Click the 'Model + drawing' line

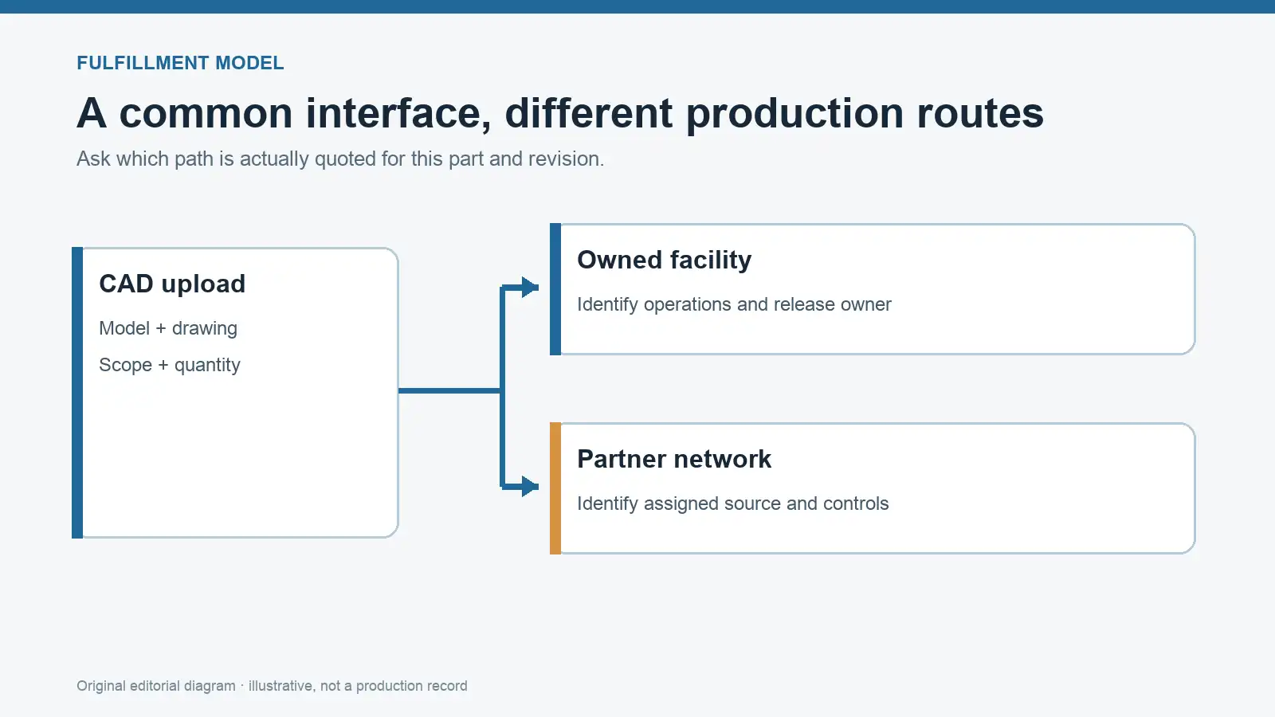(x=168, y=328)
